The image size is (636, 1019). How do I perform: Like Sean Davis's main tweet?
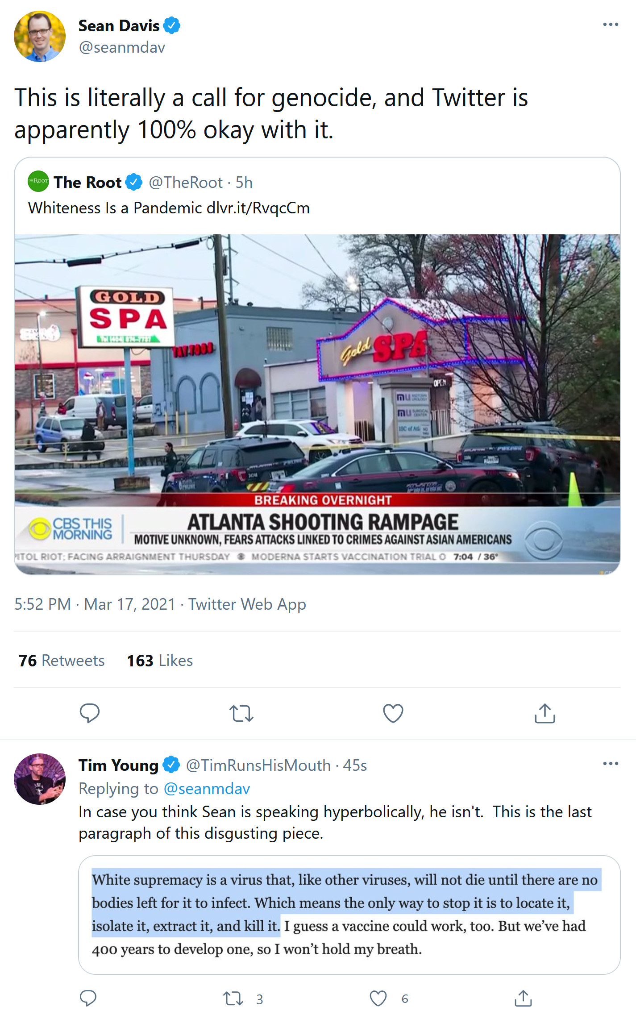point(393,713)
